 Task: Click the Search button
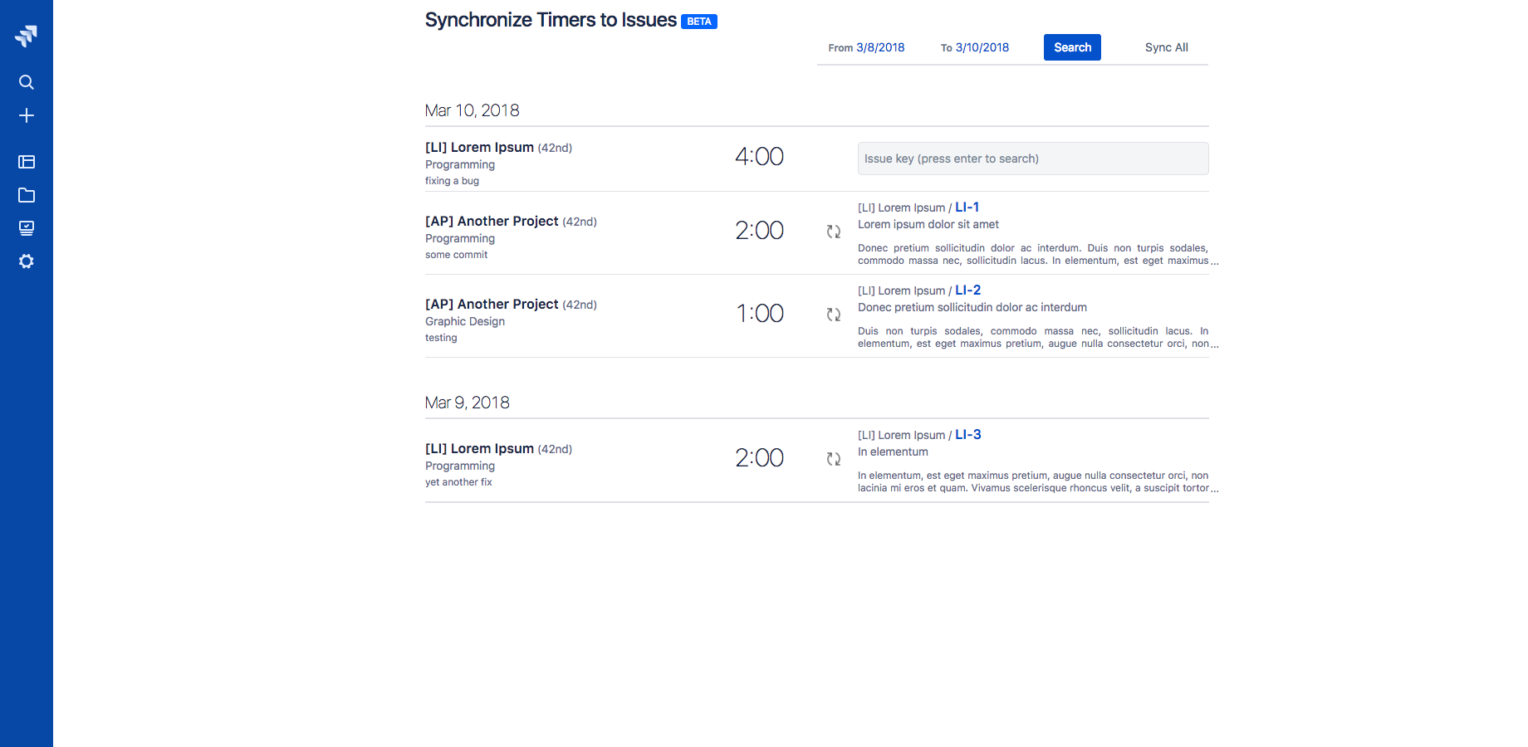[x=1072, y=47]
